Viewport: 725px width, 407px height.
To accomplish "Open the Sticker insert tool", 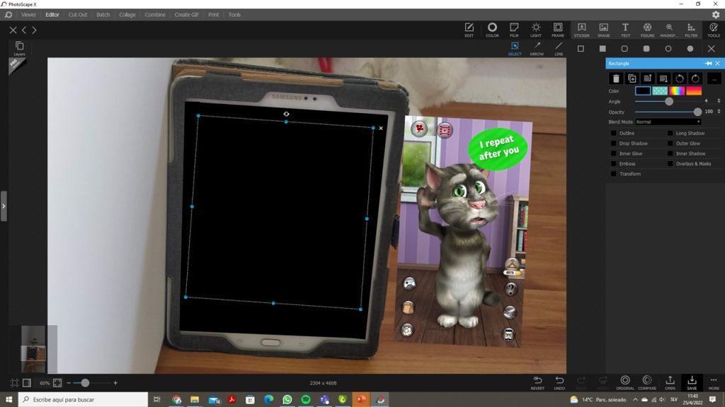I will 582,30.
